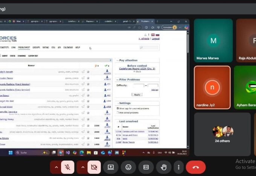Toggle 'Show tags for unsolved problems' checkbox

tap(118, 108)
